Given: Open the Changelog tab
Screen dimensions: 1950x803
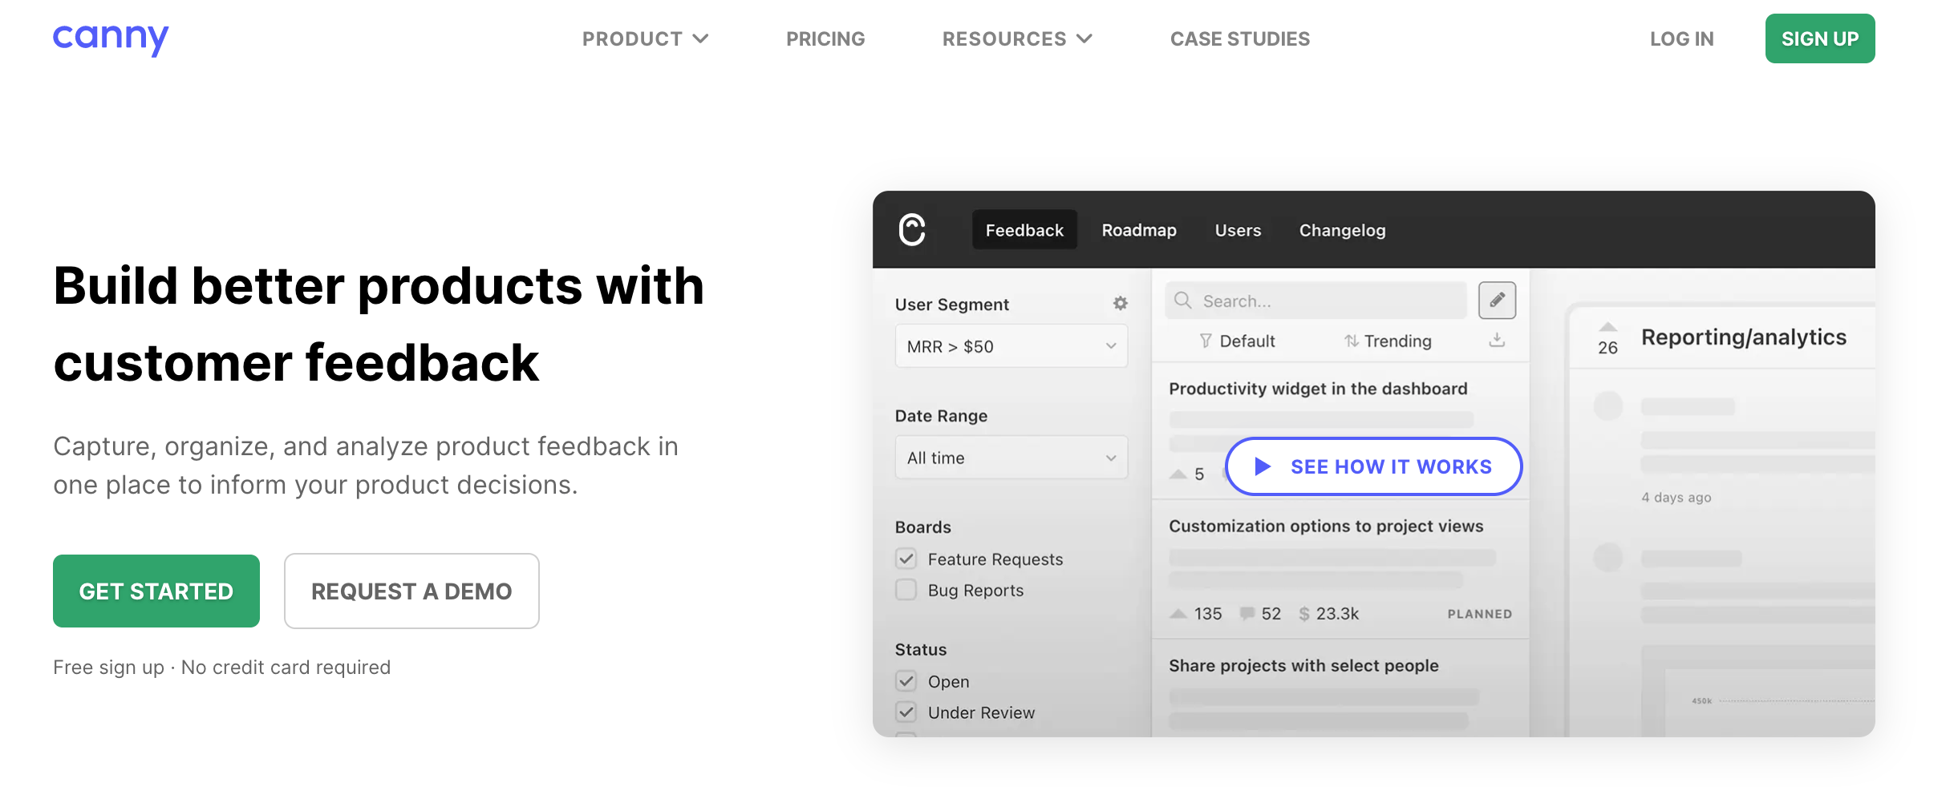Looking at the screenshot, I should [1341, 230].
